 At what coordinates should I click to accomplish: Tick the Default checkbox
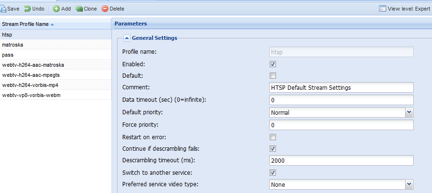[x=273, y=75]
